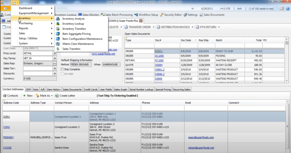Open the PRIMARY address code
The width and height of the screenshot is (291, 153).
[x=8, y=138]
